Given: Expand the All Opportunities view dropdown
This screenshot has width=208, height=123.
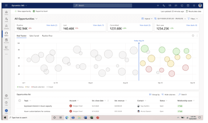Looking at the screenshot, I should [37, 19].
